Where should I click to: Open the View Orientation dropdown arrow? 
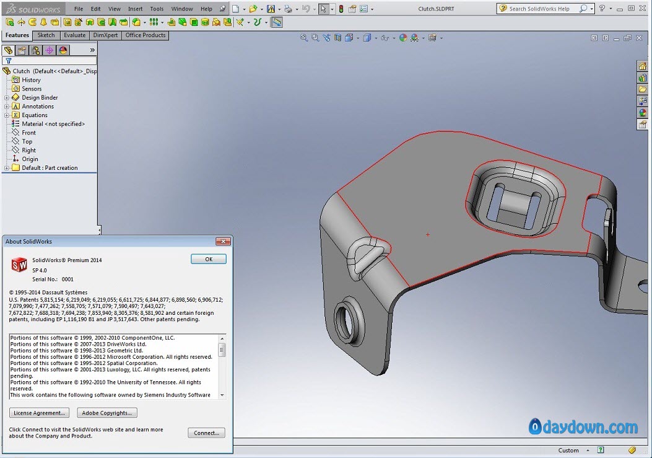point(358,38)
